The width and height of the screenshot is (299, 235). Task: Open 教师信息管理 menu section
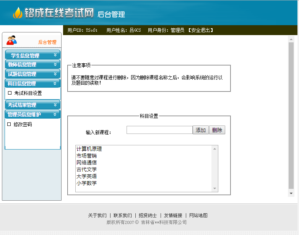32,64
